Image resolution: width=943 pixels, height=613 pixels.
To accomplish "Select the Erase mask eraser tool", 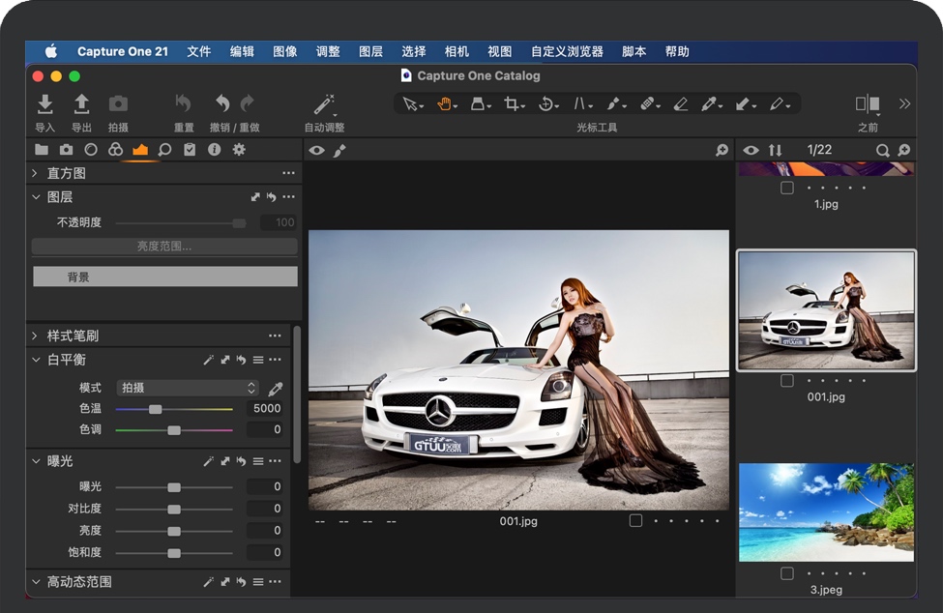I will tap(680, 104).
